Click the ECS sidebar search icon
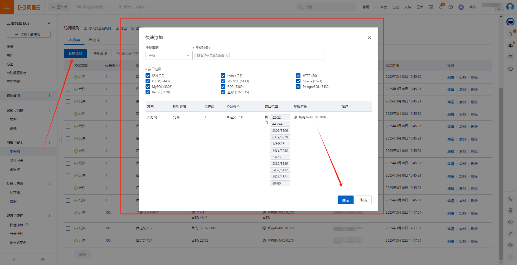517x265 pixels. pyautogui.click(x=49, y=23)
